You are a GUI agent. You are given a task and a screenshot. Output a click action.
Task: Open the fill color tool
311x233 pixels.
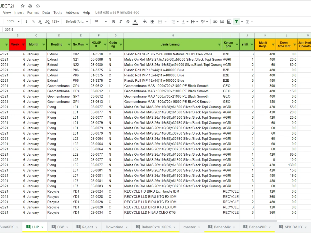click(145, 21)
